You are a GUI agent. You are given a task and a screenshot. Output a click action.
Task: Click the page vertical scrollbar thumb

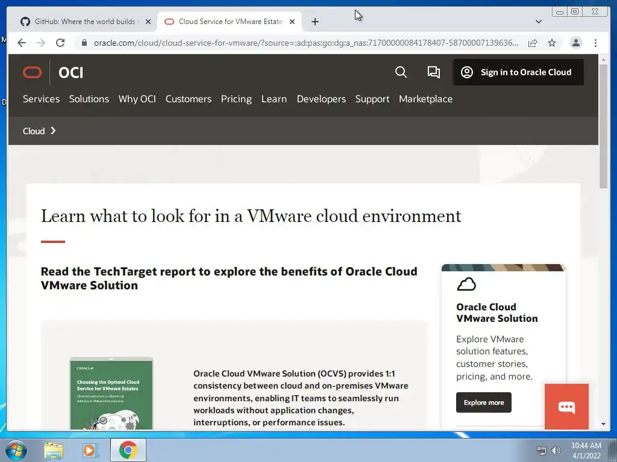(x=604, y=126)
